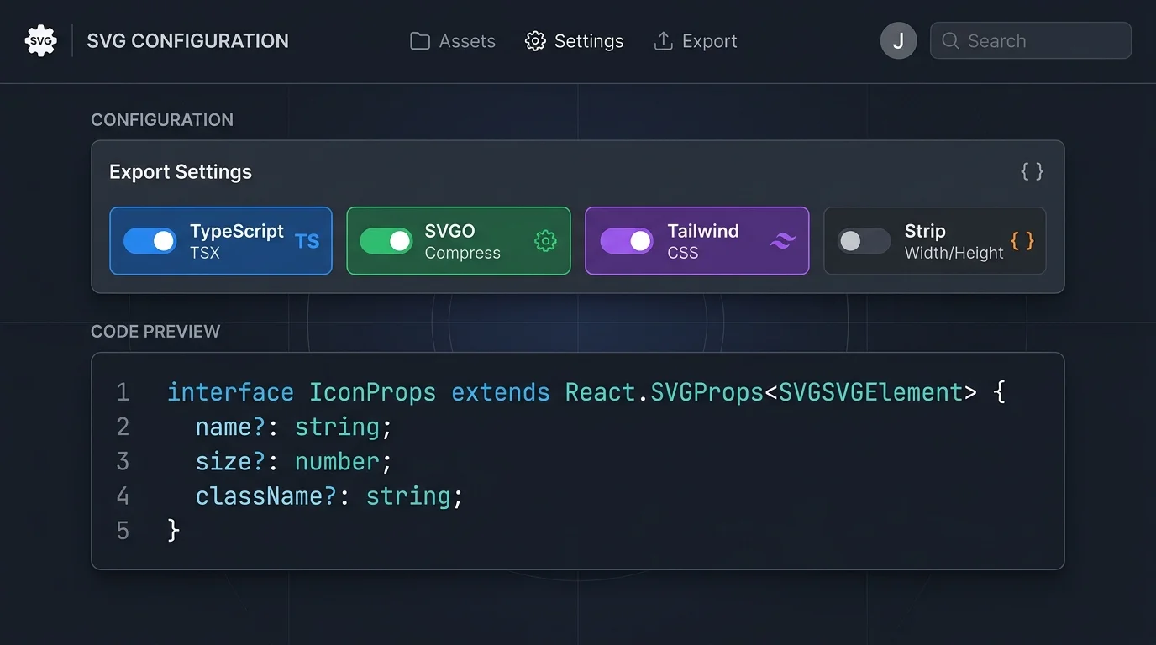The width and height of the screenshot is (1156, 645).
Task: Switch to the Settings tab
Action: coord(588,40)
